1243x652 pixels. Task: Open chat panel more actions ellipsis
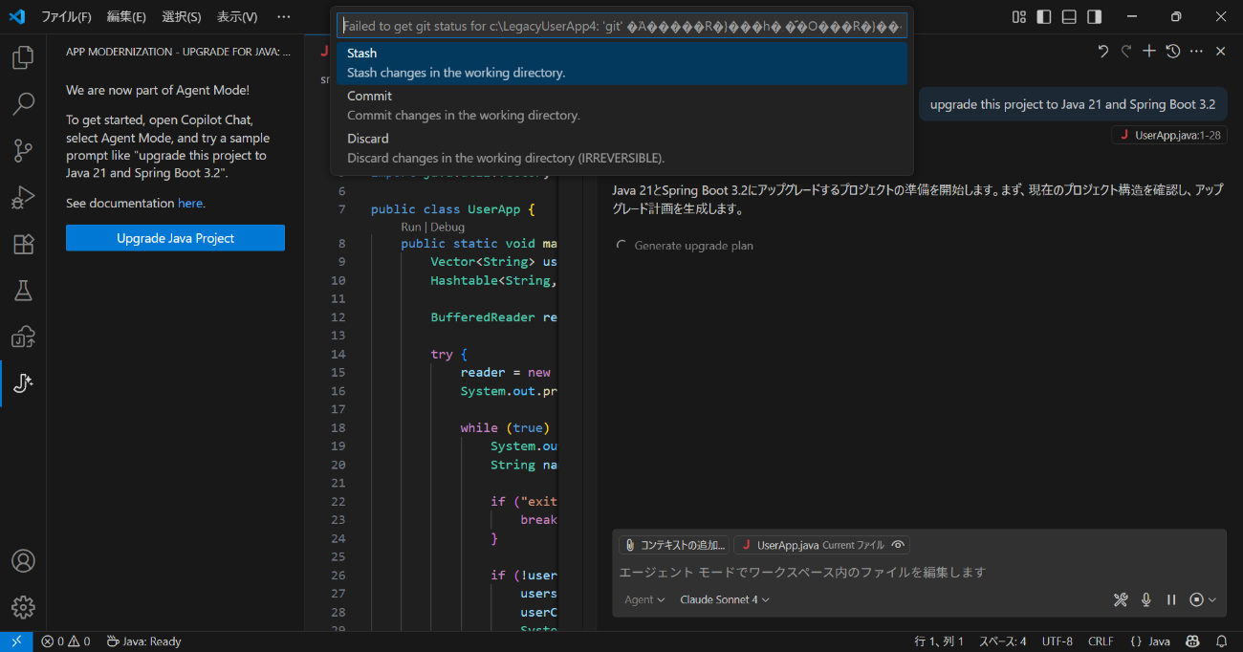pyautogui.click(x=1196, y=52)
